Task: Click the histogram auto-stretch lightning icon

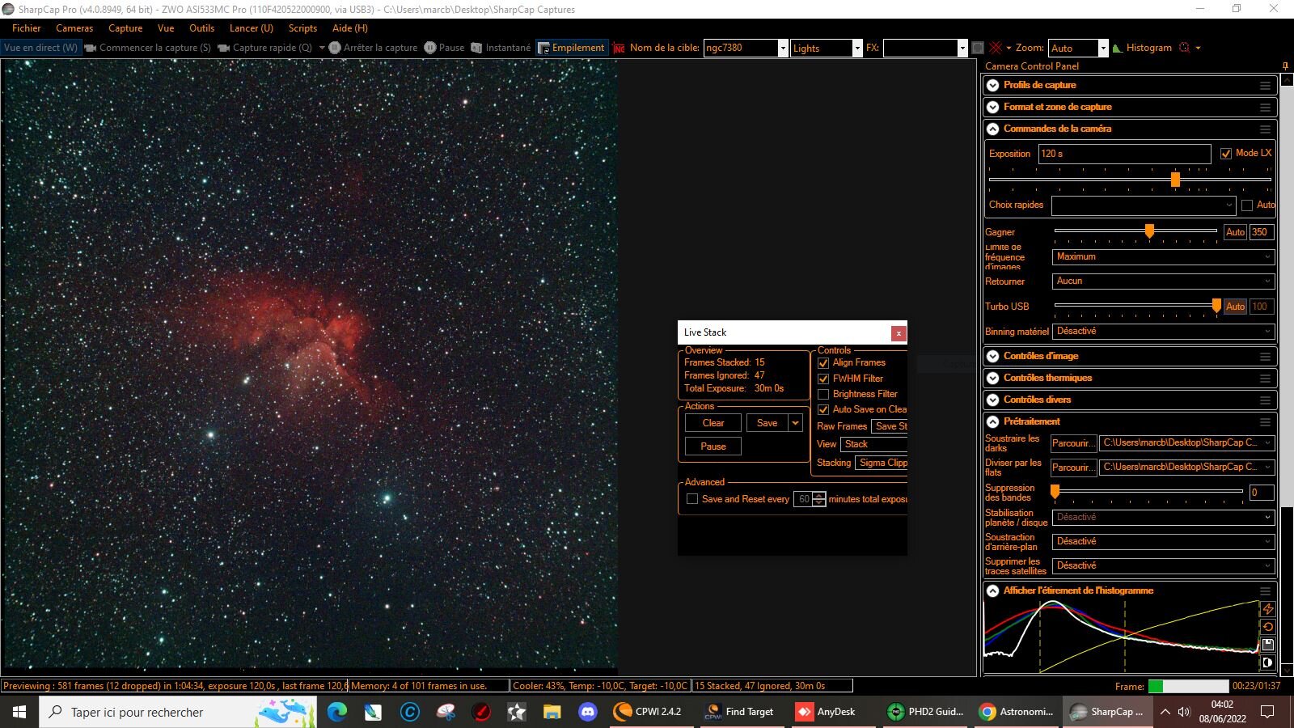Action: pos(1268,609)
